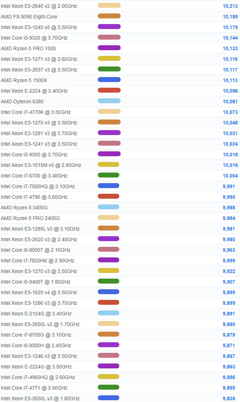Open Intel Core i3-9320 @ 3.70GHz

pyautogui.click(x=34, y=38)
